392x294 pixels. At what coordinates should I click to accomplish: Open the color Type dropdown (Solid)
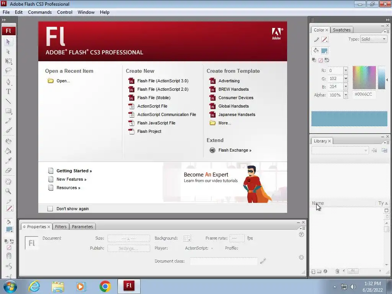pyautogui.click(x=373, y=39)
